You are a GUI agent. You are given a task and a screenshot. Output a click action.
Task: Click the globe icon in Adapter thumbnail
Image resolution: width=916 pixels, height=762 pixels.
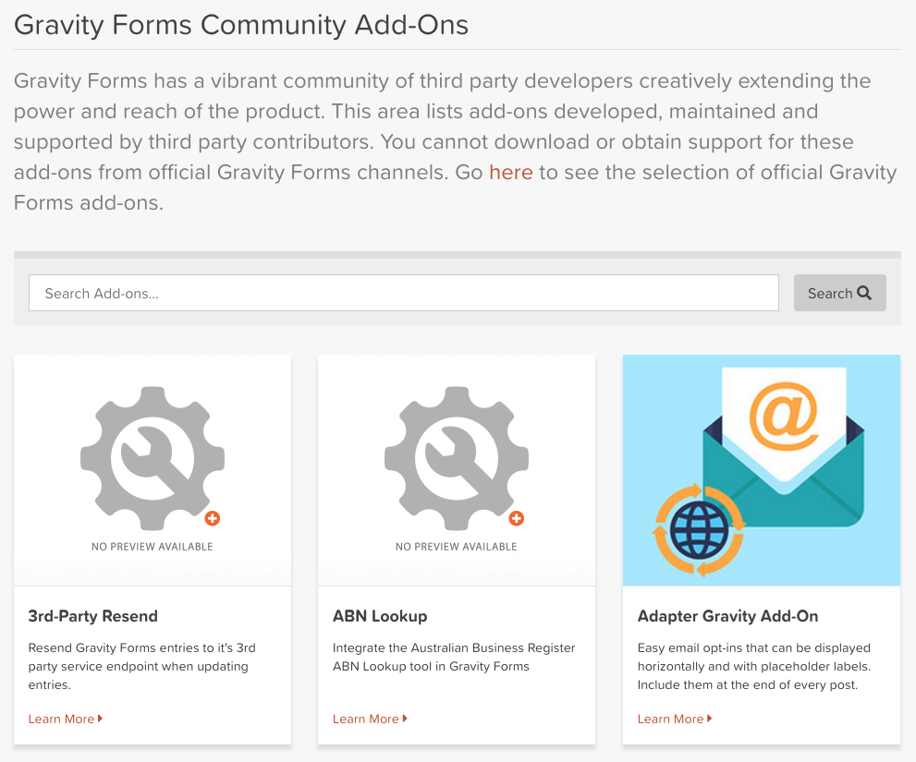(700, 531)
